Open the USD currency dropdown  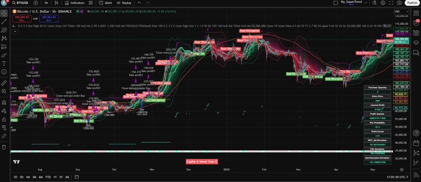[x=402, y=11]
